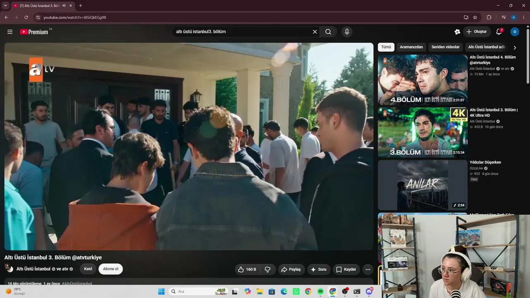The height and width of the screenshot is (298, 530).
Task: Save video with Kaydet button
Action: pyautogui.click(x=346, y=269)
